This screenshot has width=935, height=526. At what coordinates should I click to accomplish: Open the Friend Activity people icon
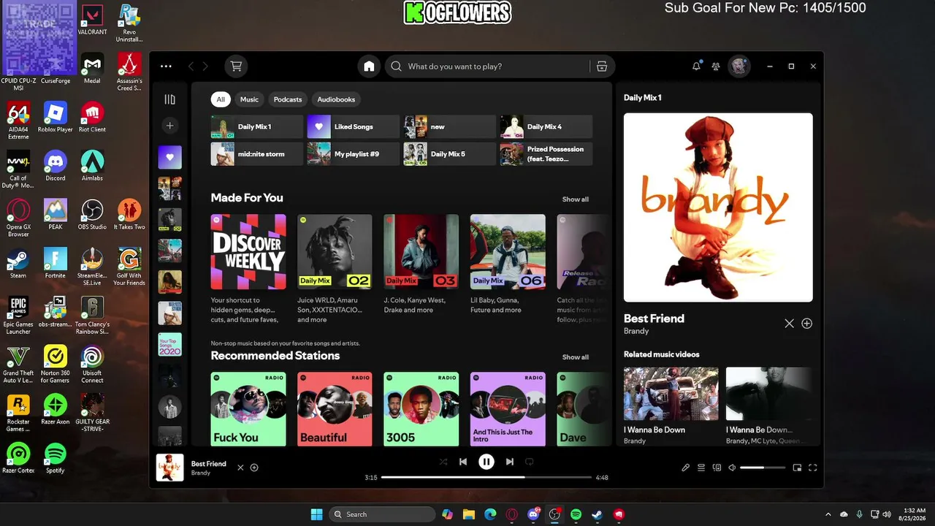coord(716,66)
